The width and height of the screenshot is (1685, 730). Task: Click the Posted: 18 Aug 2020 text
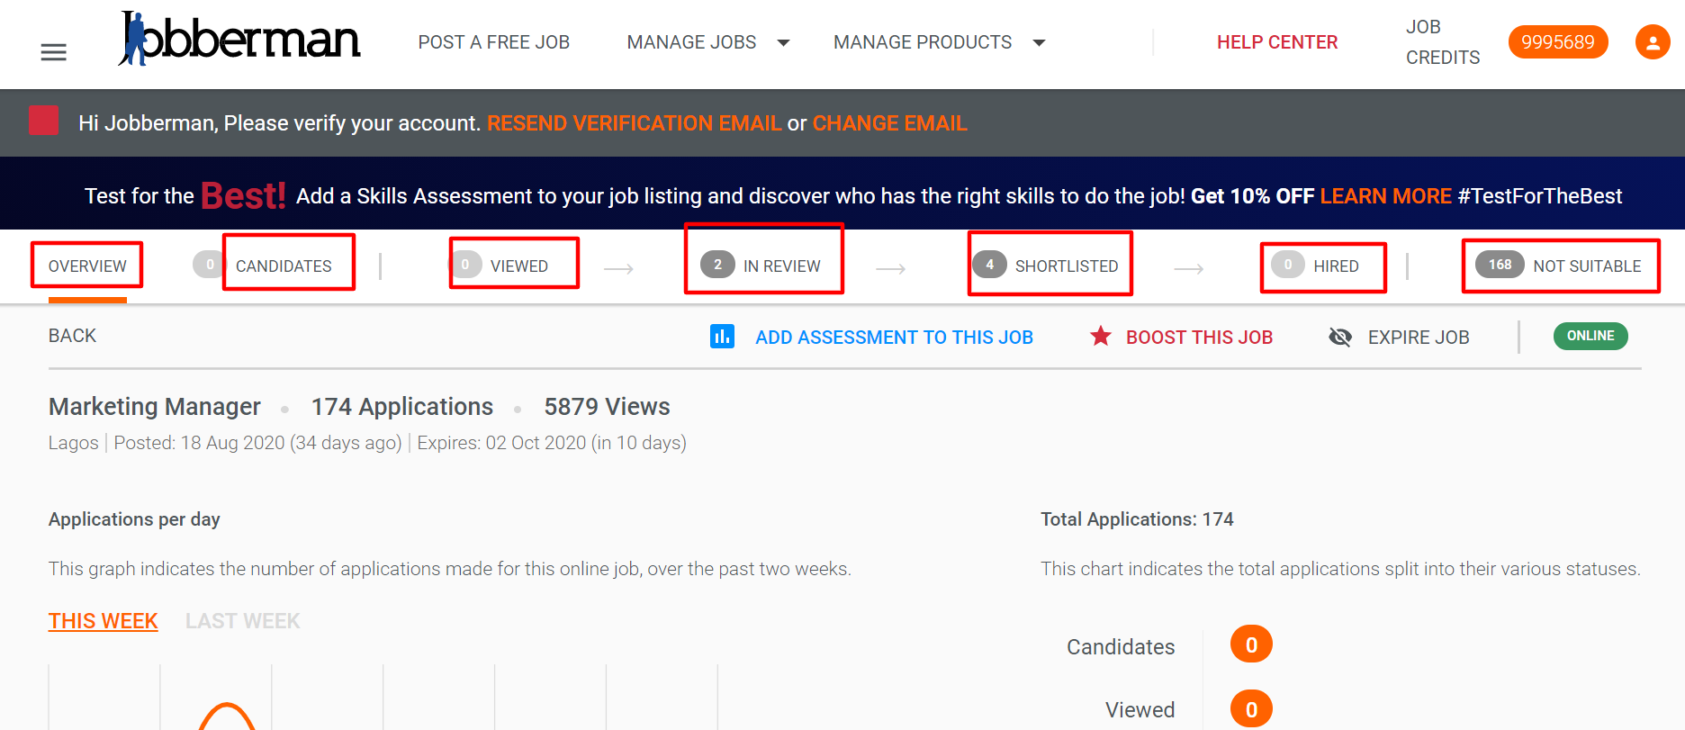click(257, 443)
